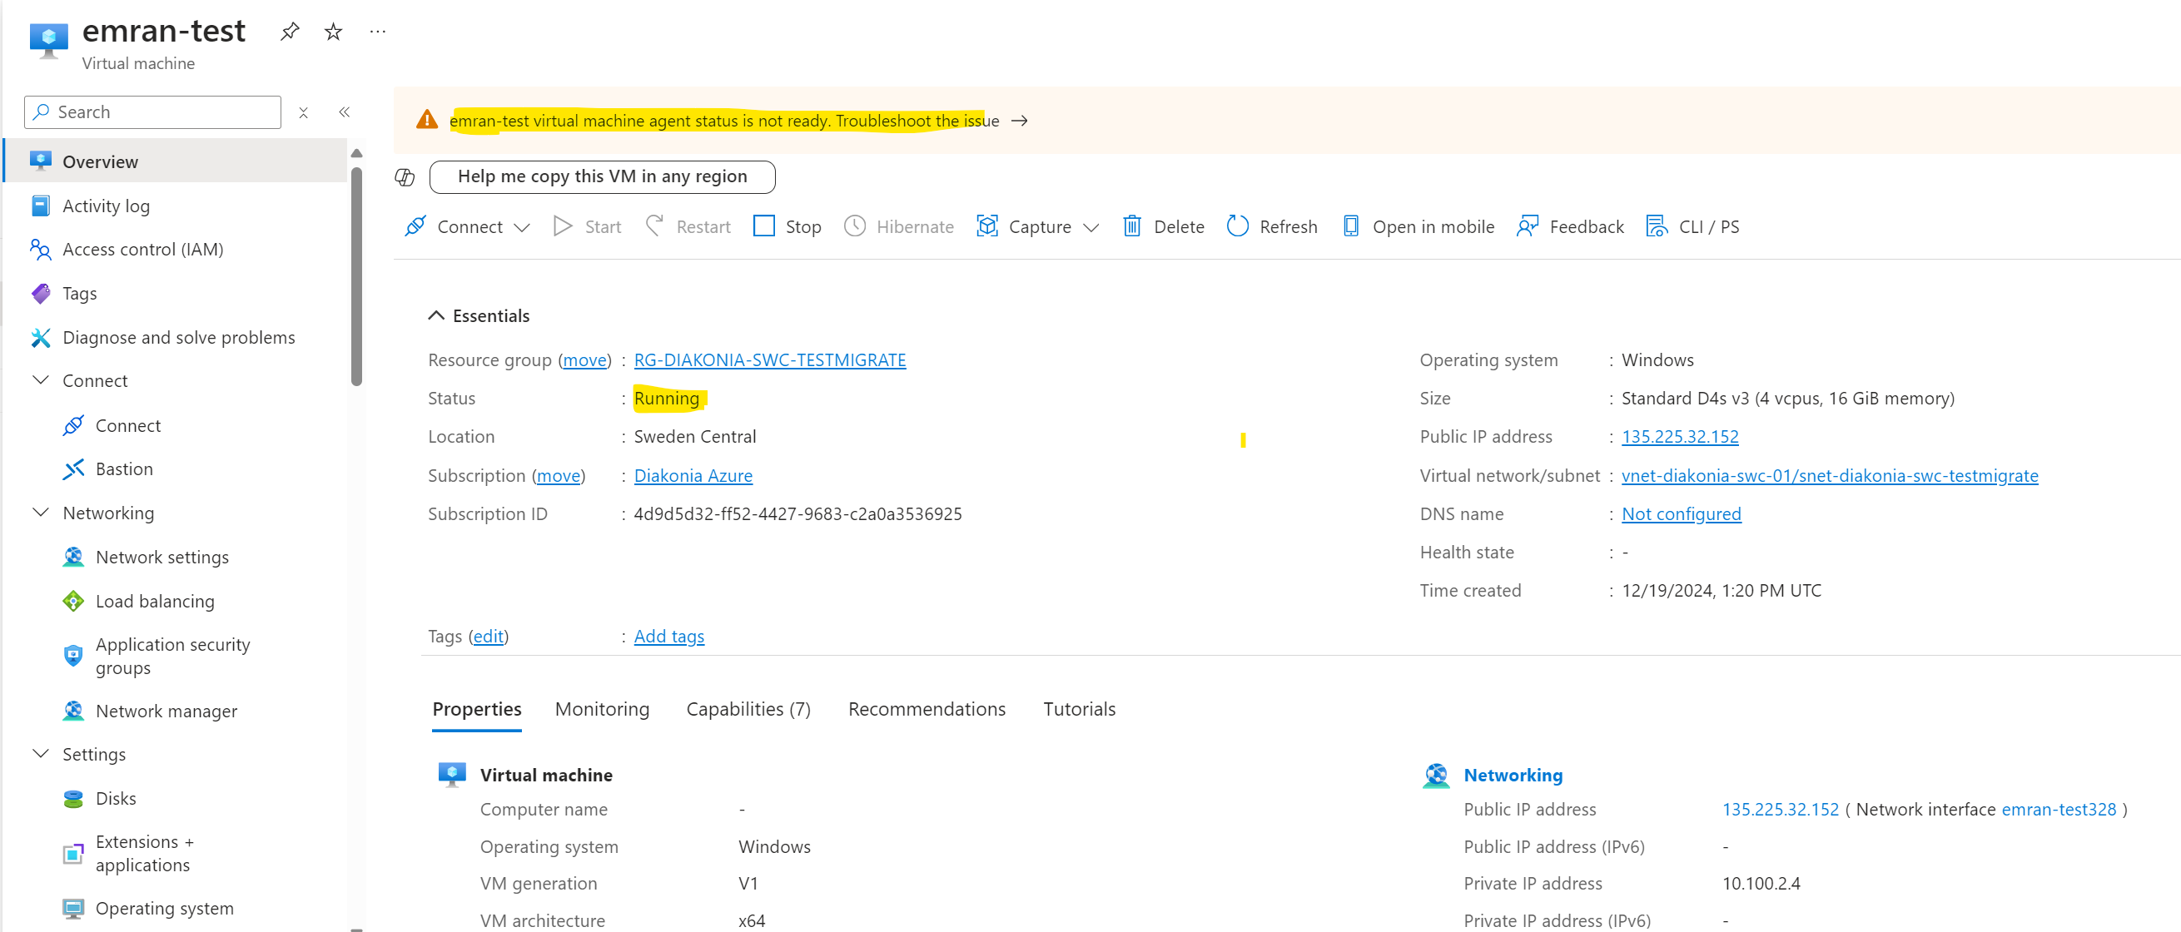Click the Restart icon in toolbar
The width and height of the screenshot is (2181, 932).
pos(654,226)
